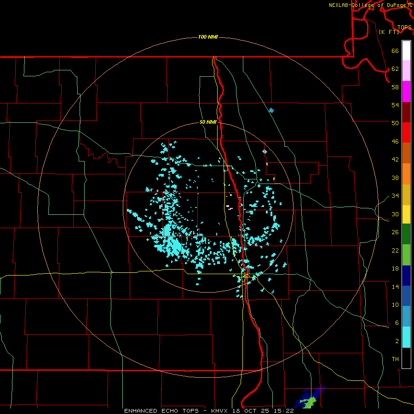The width and height of the screenshot is (414, 414).
Task: Click legend value 22
Action: [x=395, y=250]
